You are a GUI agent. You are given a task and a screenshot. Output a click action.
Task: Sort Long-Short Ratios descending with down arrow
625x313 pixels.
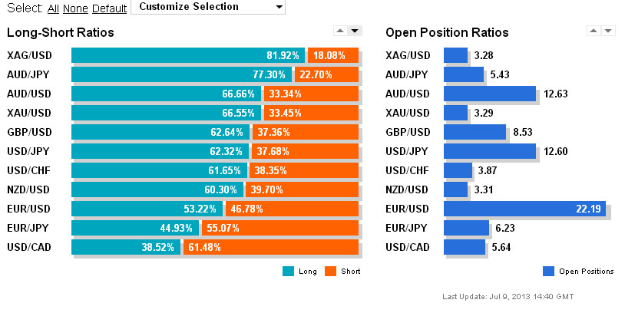point(354,31)
